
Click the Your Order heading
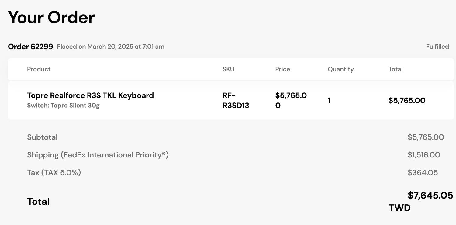point(51,17)
